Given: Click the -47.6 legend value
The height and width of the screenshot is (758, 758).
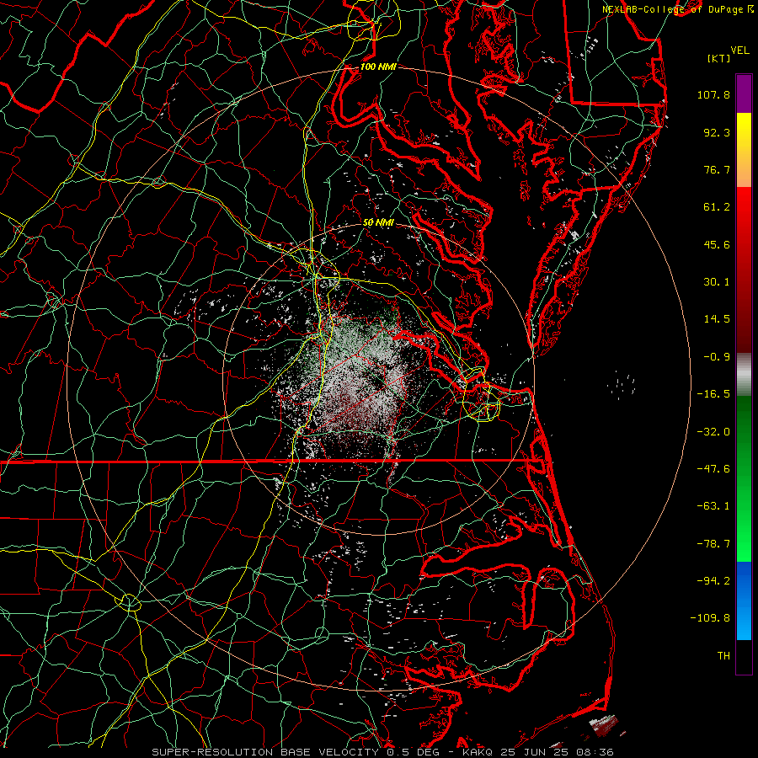Looking at the screenshot, I should 713,469.
